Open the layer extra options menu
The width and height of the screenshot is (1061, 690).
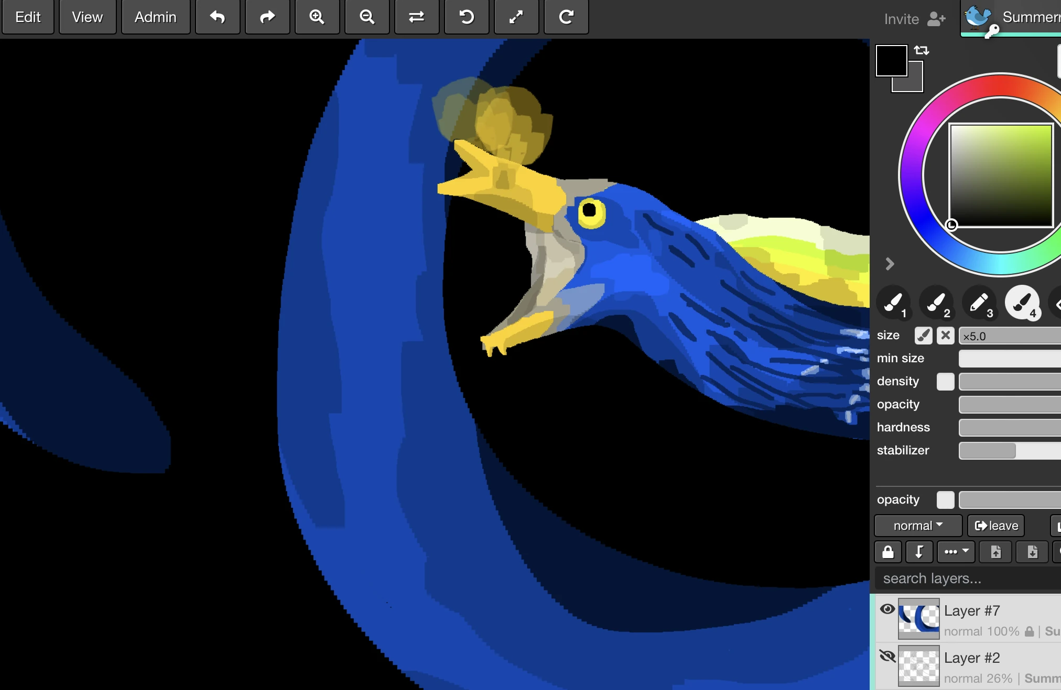[955, 552]
